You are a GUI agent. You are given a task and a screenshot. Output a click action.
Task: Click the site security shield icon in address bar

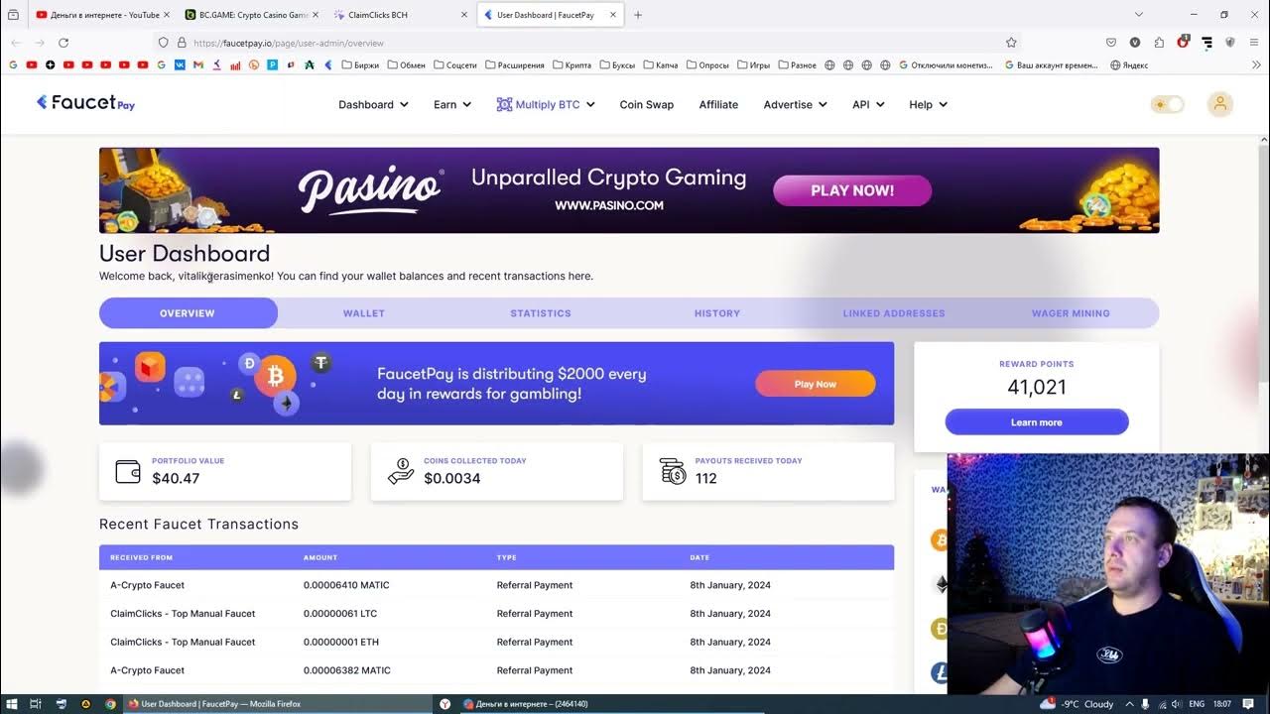click(x=164, y=43)
